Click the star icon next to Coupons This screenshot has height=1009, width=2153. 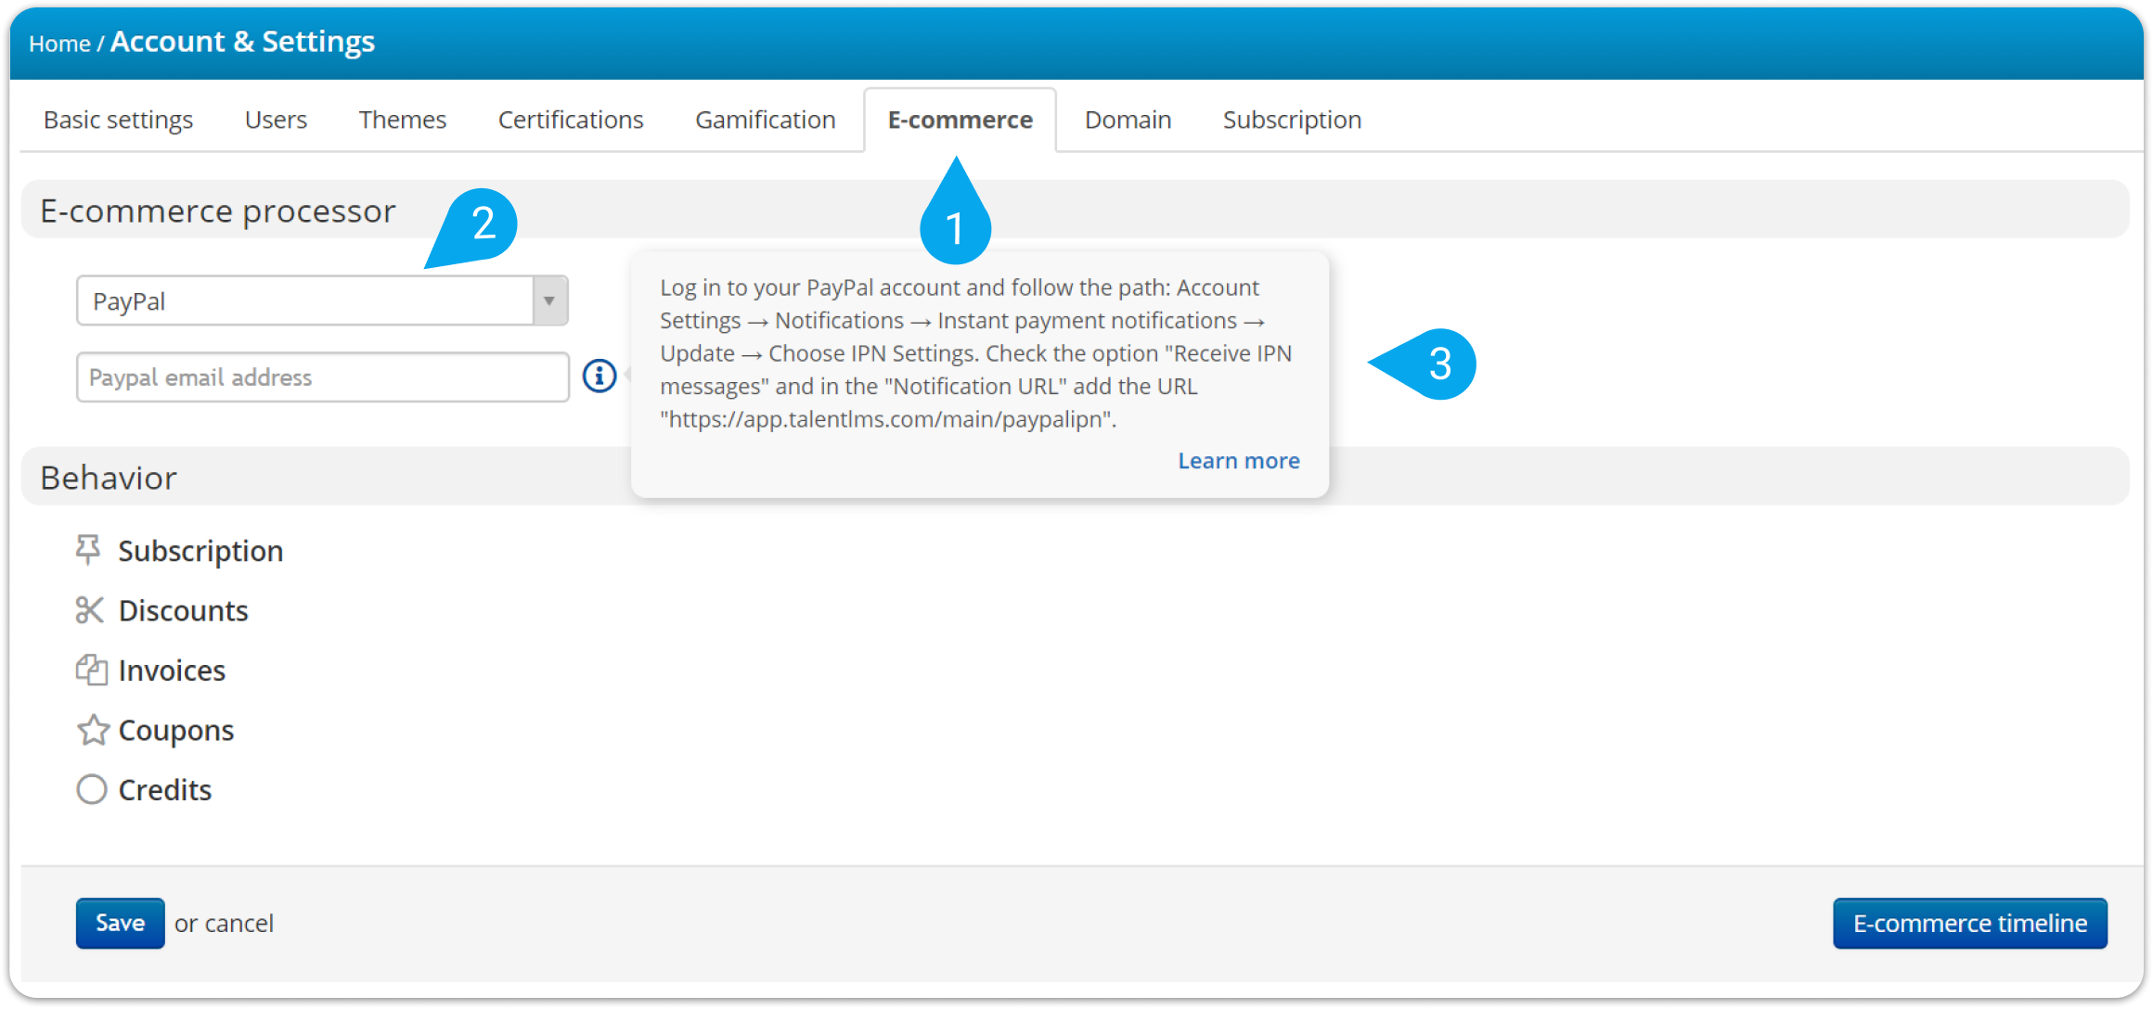tap(93, 730)
